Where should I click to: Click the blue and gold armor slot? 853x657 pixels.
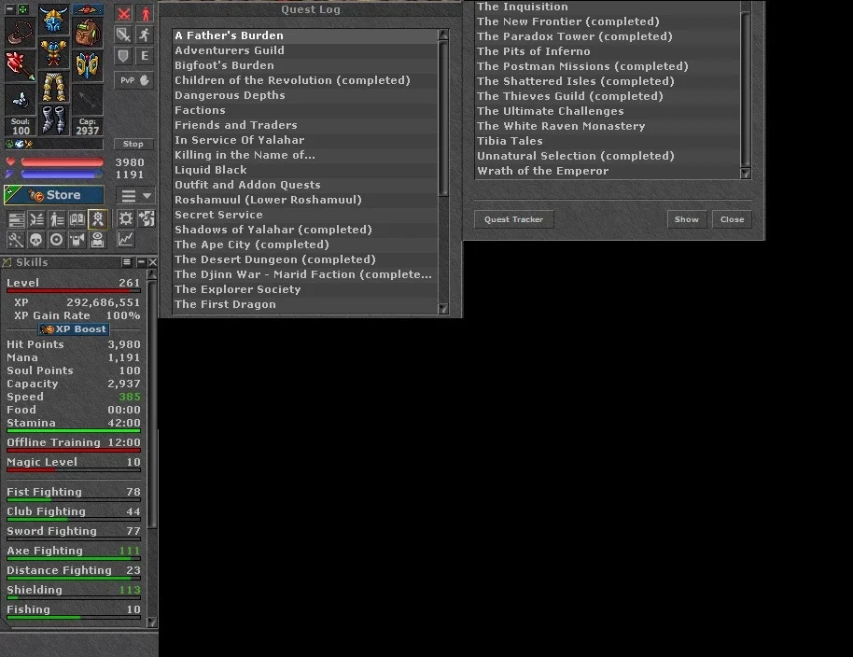[54, 53]
